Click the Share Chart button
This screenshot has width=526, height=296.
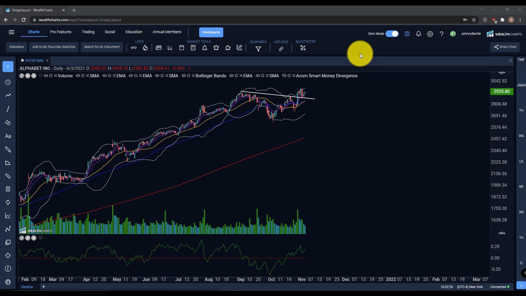tap(505, 47)
